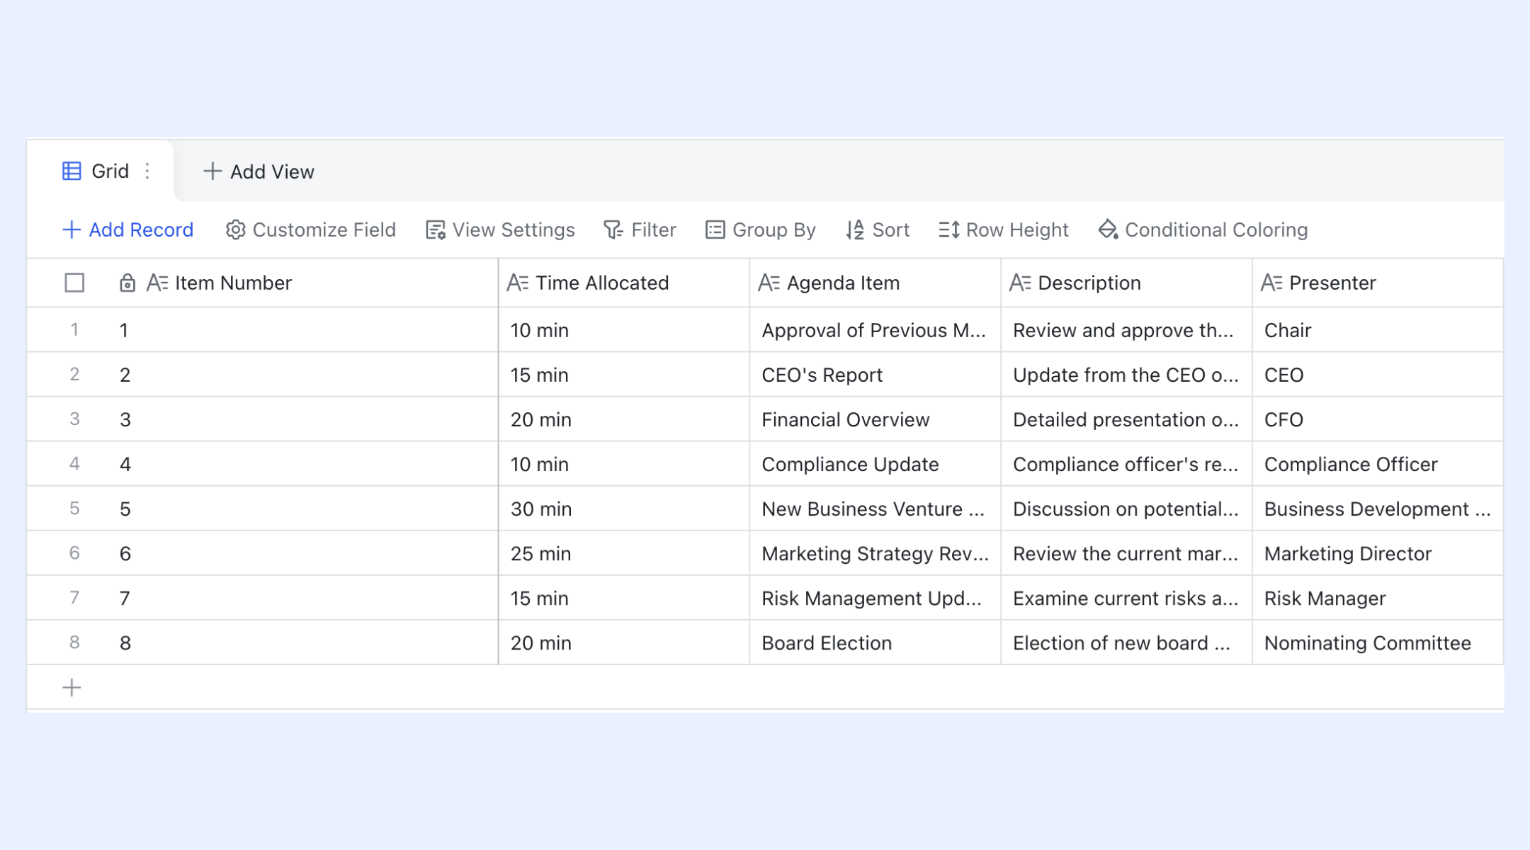Select the 'Compliance Update' cell
Viewport: 1530px width, 850px height.
(x=875, y=464)
